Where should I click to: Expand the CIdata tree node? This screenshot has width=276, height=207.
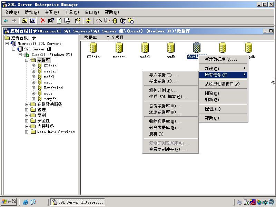point(33,66)
